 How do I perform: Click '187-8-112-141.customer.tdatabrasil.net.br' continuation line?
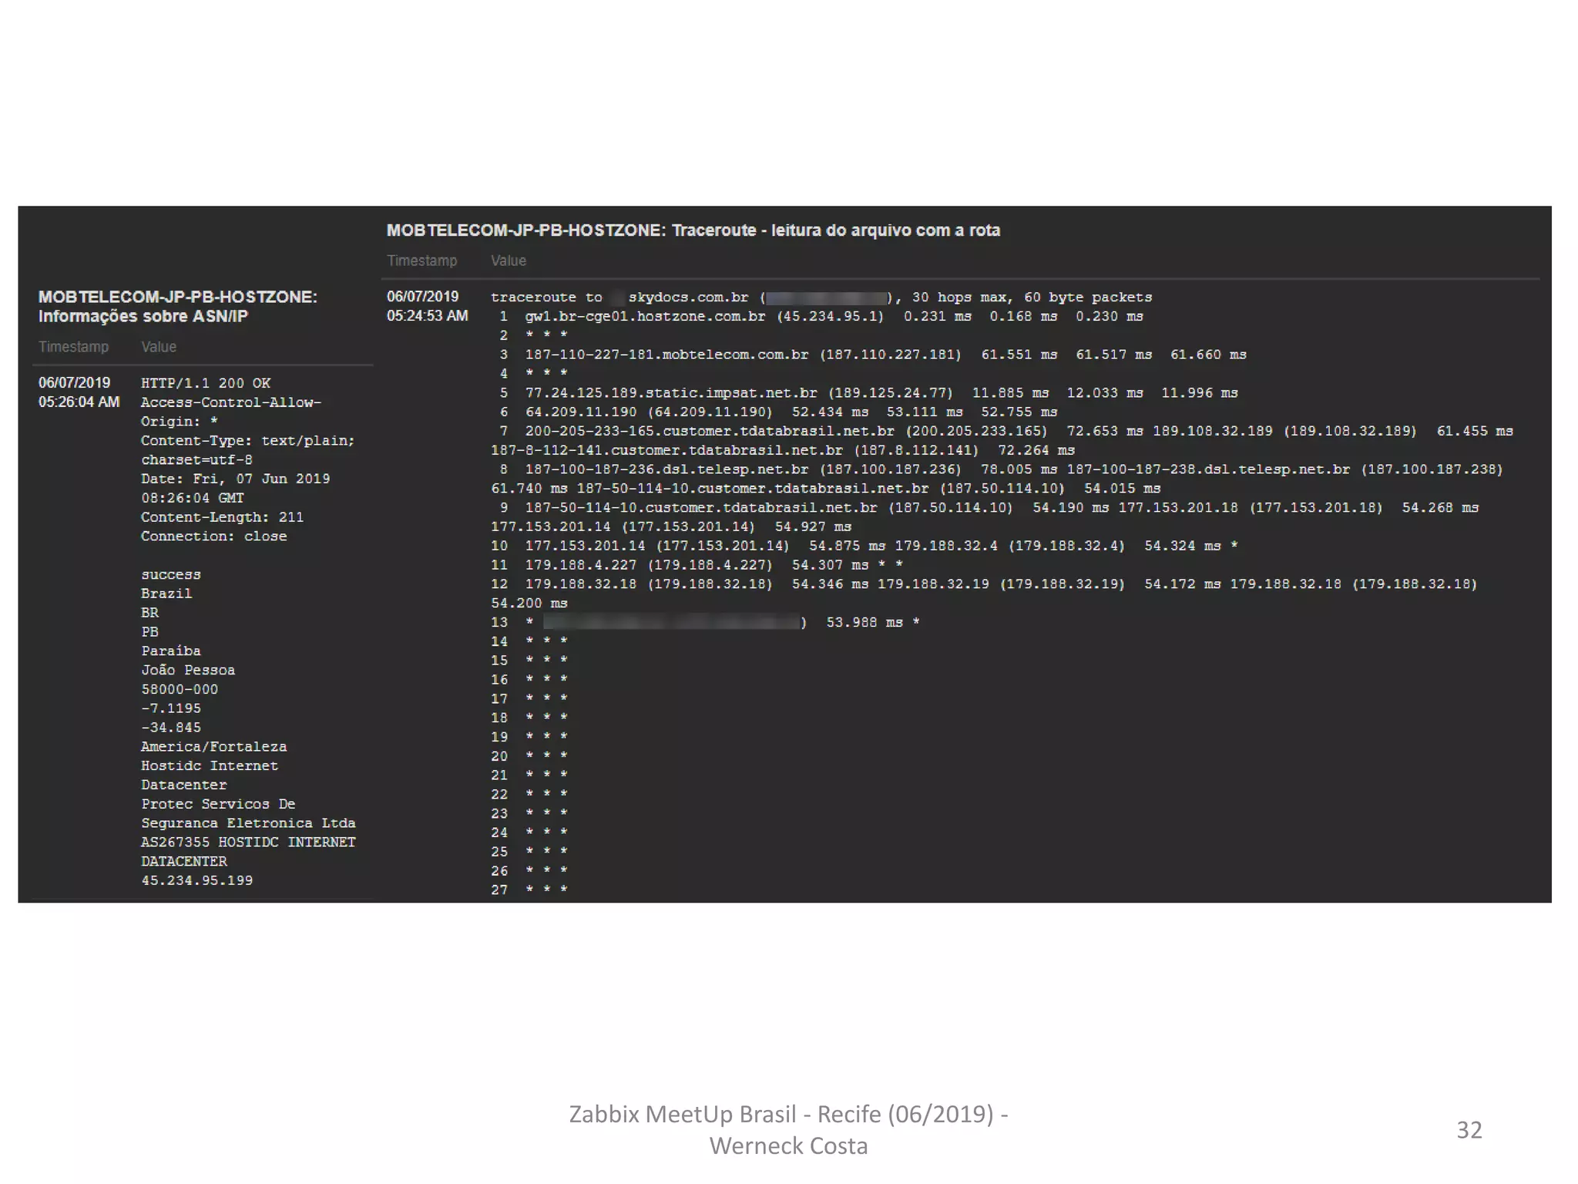783,450
